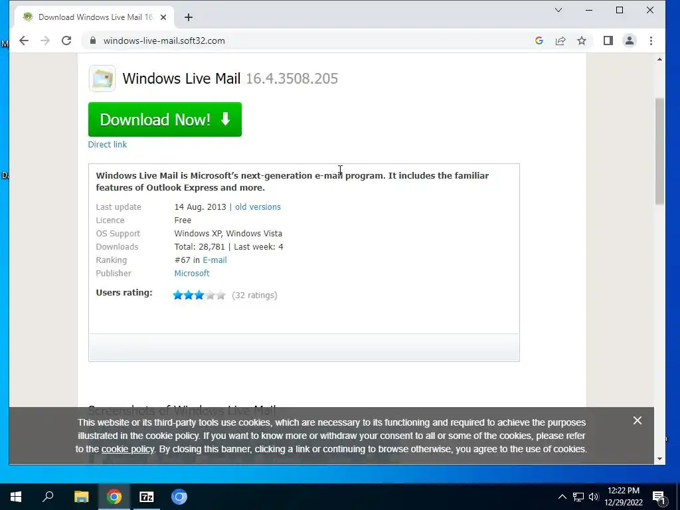Click the forward navigation arrow
Screen dimensions: 680x510
pyautogui.click(x=45, y=41)
